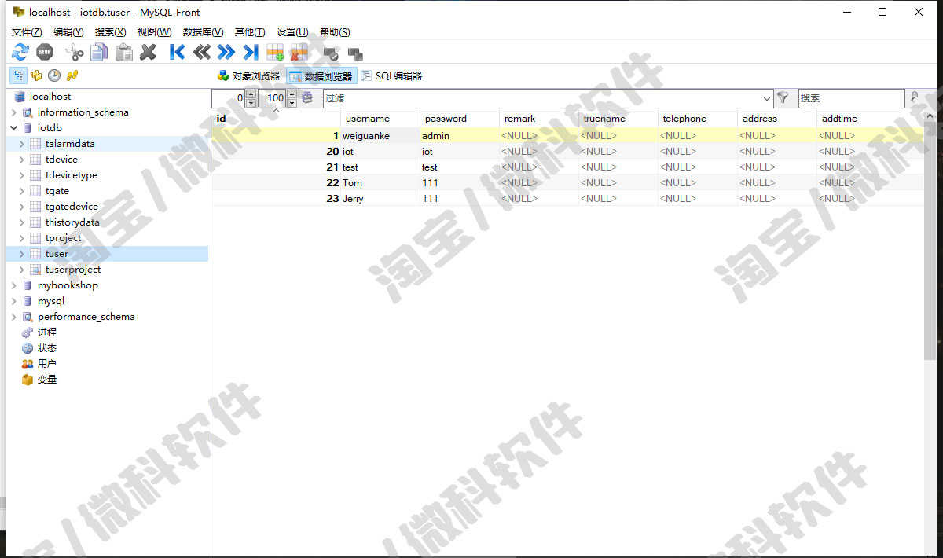Sort by the telephone column header
The height and width of the screenshot is (558, 943).
point(698,119)
